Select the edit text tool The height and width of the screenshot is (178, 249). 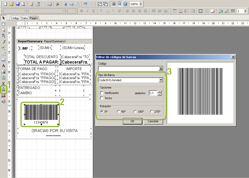tap(3, 36)
